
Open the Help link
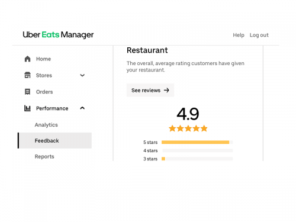(239, 35)
